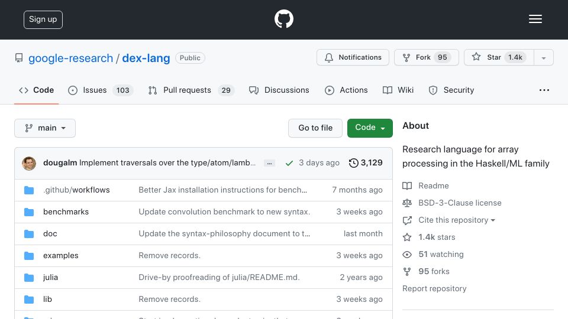The height and width of the screenshot is (319, 568).
Task: Open the google-research owner link
Action: tap(70, 58)
